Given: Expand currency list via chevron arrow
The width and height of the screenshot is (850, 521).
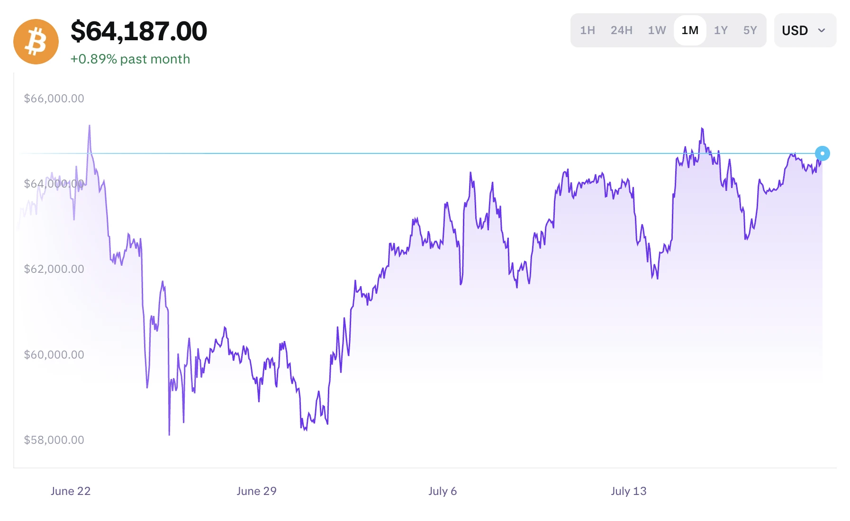Looking at the screenshot, I should 822,30.
